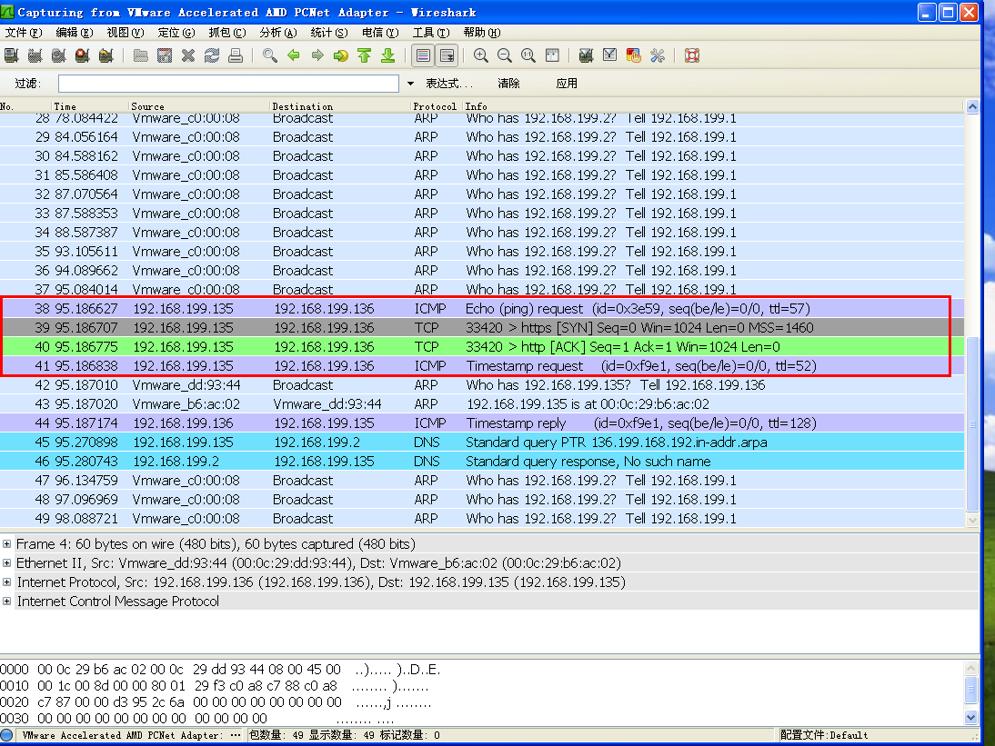995x746 pixels.
Task: Expand the Frame 4 details row
Action: [x=7, y=543]
